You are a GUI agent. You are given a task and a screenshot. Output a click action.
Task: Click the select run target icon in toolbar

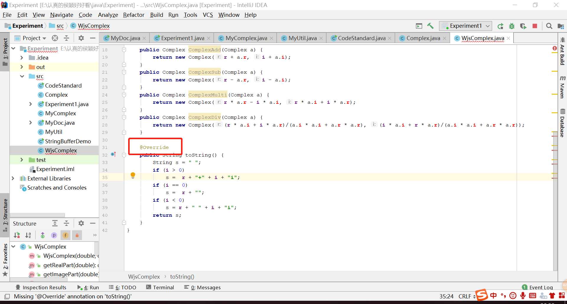[419, 26]
